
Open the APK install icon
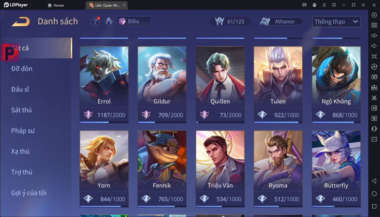pyautogui.click(x=374, y=87)
